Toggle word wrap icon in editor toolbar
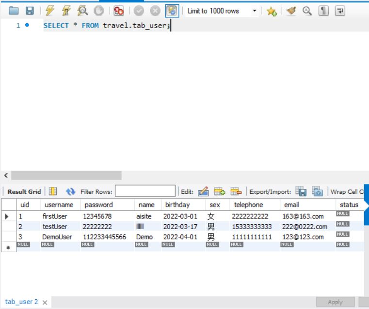Viewport: 369px width, 309px height. click(x=340, y=11)
